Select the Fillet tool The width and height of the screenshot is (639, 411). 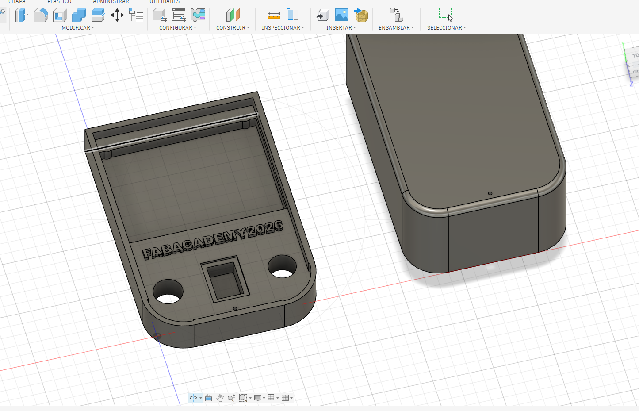click(x=41, y=15)
